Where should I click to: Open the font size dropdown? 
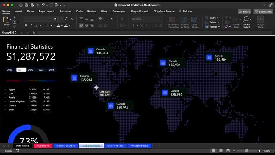click(x=62, y=19)
